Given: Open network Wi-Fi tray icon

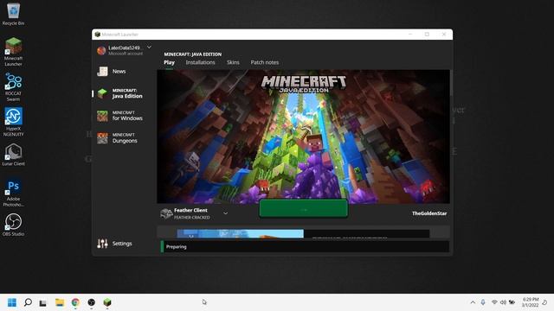Looking at the screenshot, I should tap(494, 302).
